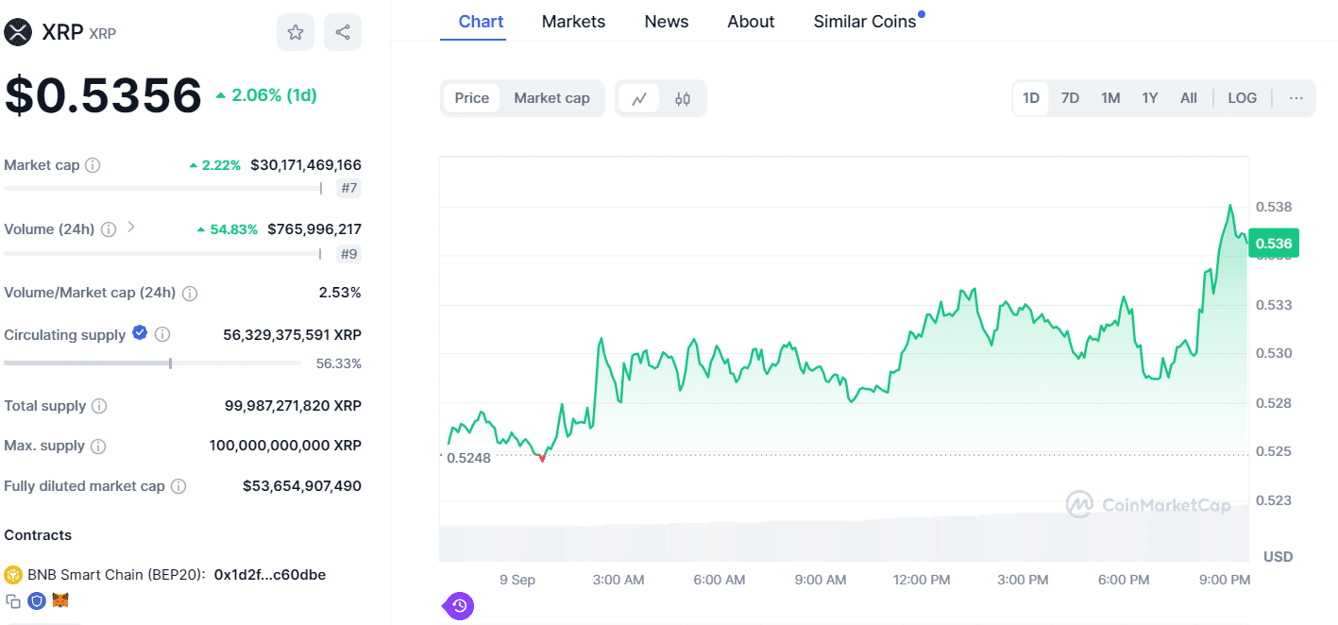Open the News tab
This screenshot has height=625, width=1338.
666,21
